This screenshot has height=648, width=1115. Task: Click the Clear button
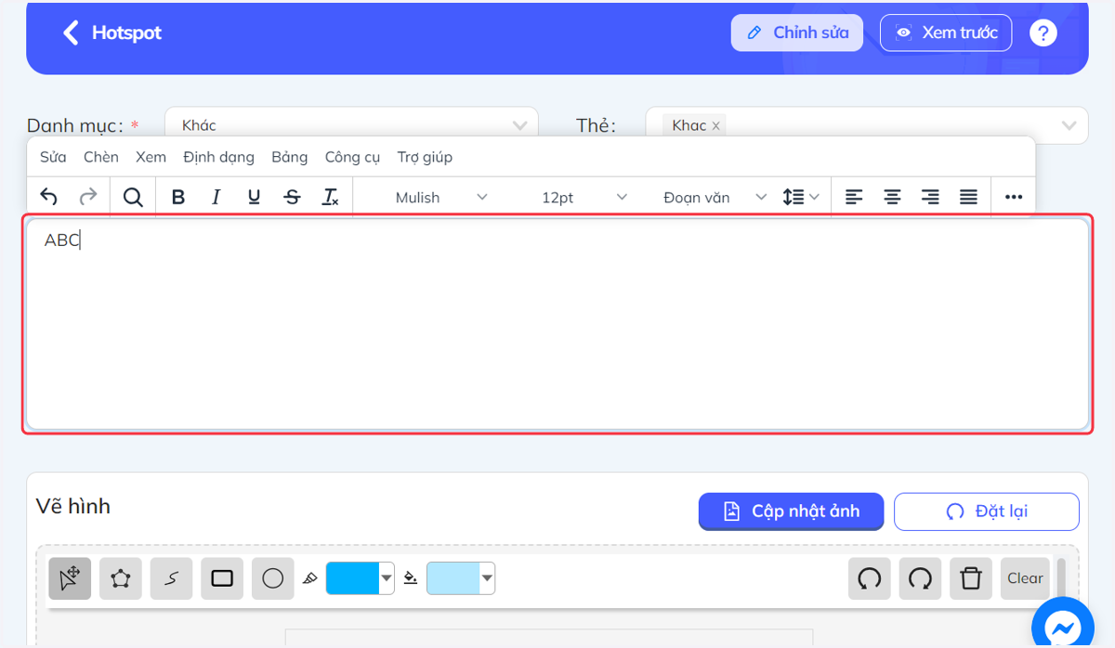coord(1025,578)
